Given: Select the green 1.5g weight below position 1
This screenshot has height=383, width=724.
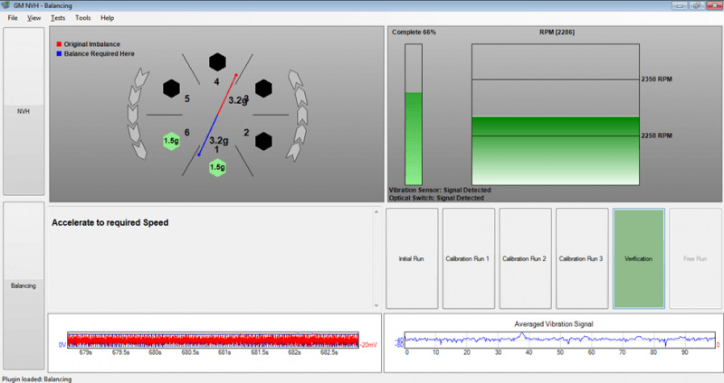Looking at the screenshot, I should [217, 166].
